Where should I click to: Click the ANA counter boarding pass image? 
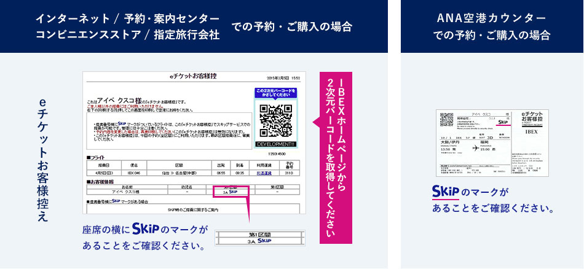(x=492, y=143)
